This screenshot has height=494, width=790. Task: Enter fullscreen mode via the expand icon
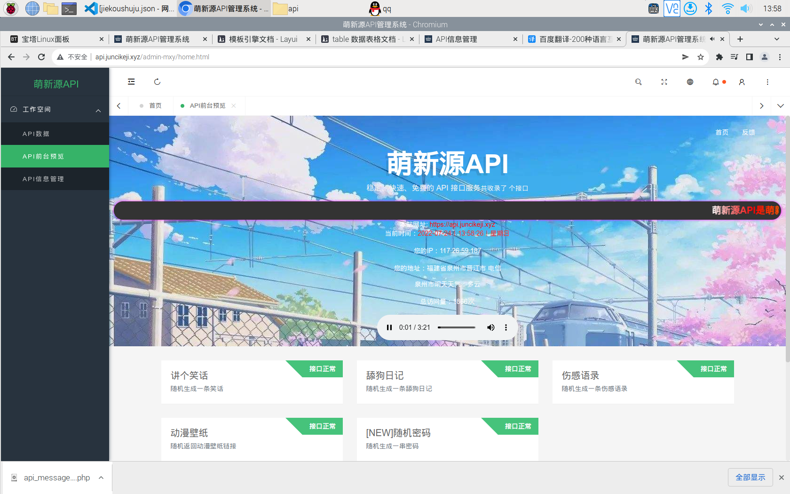664,82
